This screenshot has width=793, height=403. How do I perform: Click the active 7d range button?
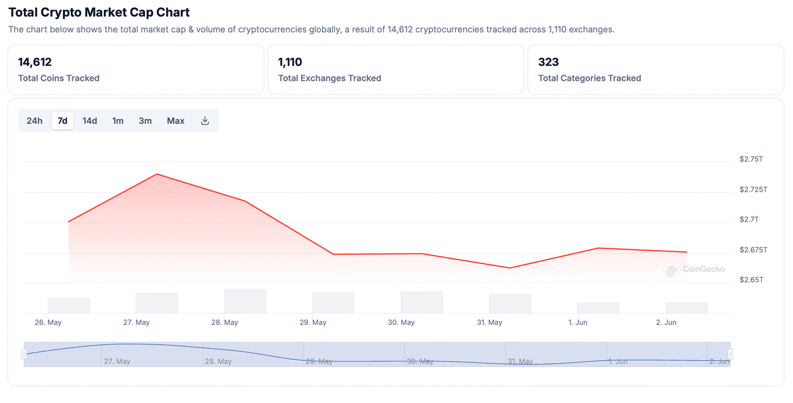coord(62,120)
